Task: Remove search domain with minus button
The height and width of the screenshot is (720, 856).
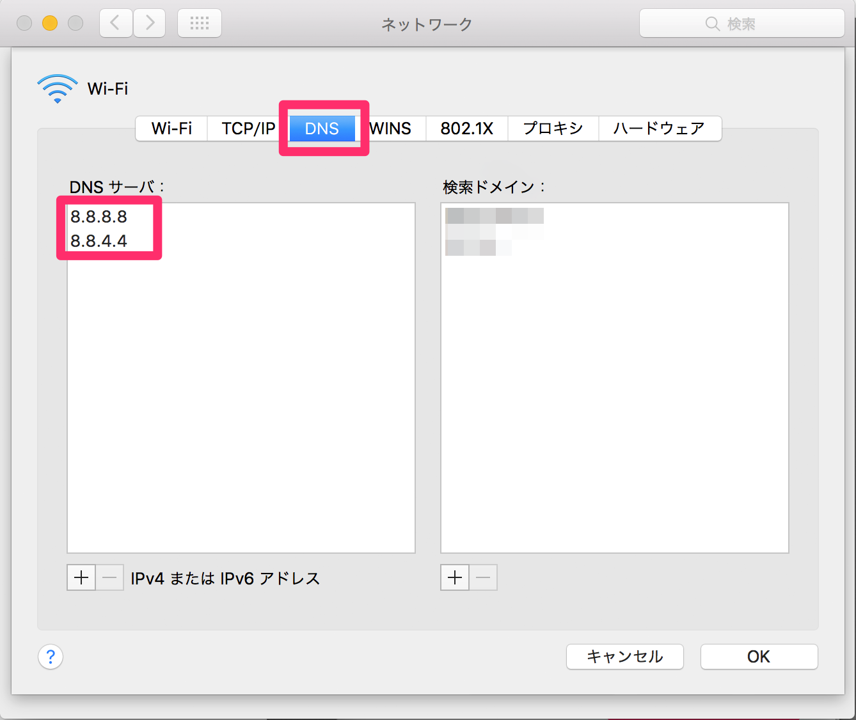Action: pyautogui.click(x=483, y=578)
